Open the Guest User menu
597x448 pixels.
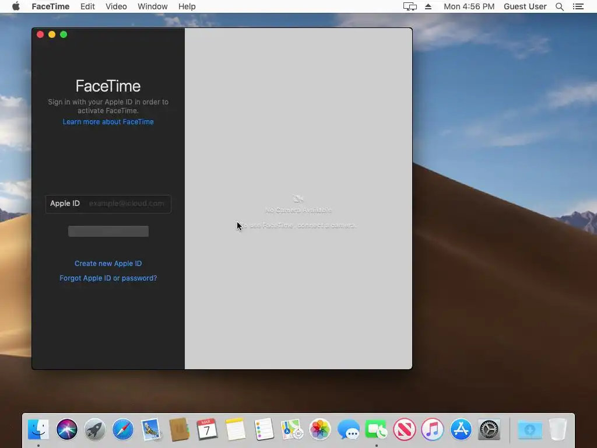525,6
